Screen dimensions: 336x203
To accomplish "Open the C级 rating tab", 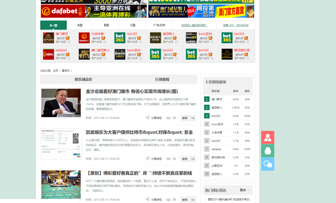I will 133,25.
